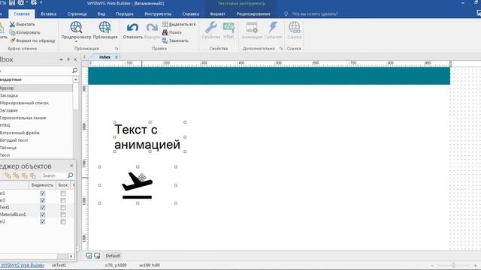Click the save icon in title bar

12,3
